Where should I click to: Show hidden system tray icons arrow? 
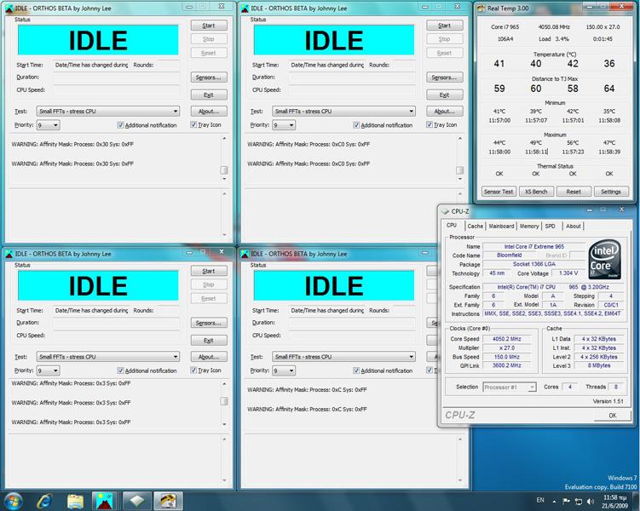[x=554, y=502]
